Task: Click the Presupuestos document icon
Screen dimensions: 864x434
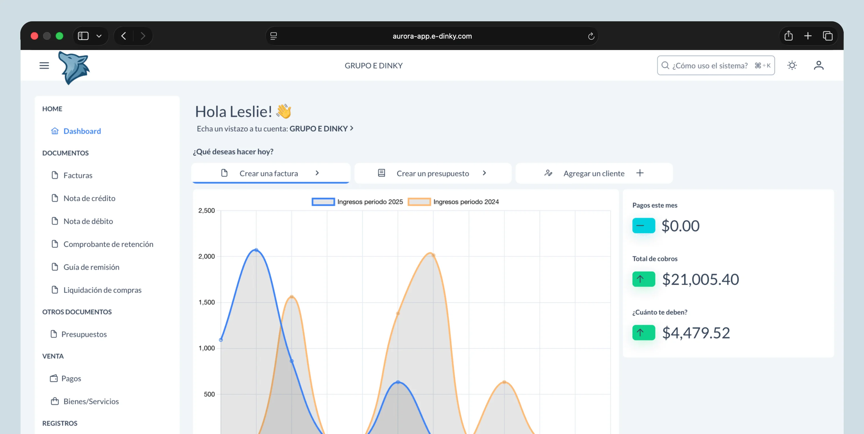Action: point(54,334)
